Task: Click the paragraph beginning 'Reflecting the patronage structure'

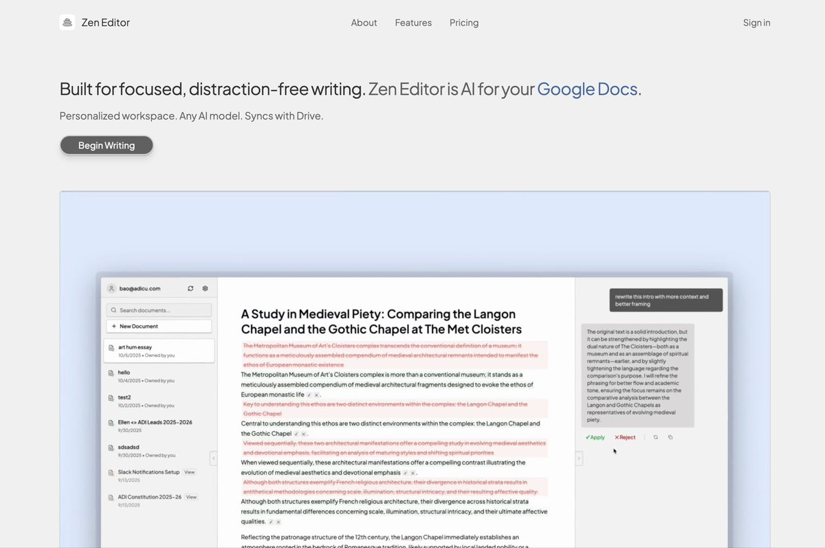Action: [x=384, y=541]
